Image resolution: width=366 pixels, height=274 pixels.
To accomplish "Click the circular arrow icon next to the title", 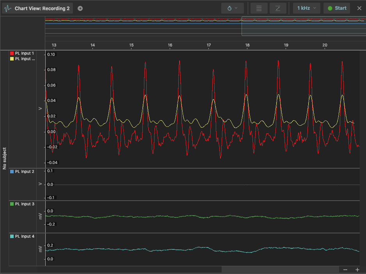I will pos(80,8).
